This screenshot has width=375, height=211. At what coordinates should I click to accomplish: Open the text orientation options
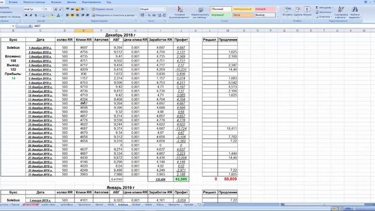tap(83, 9)
